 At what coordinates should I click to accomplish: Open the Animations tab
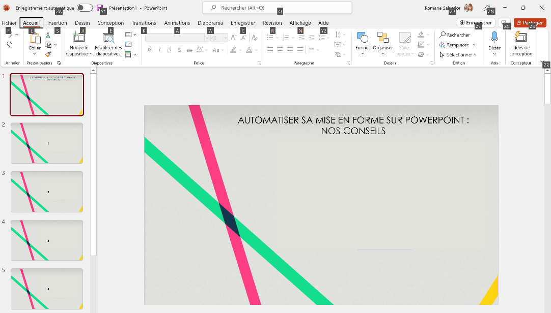pyautogui.click(x=177, y=23)
